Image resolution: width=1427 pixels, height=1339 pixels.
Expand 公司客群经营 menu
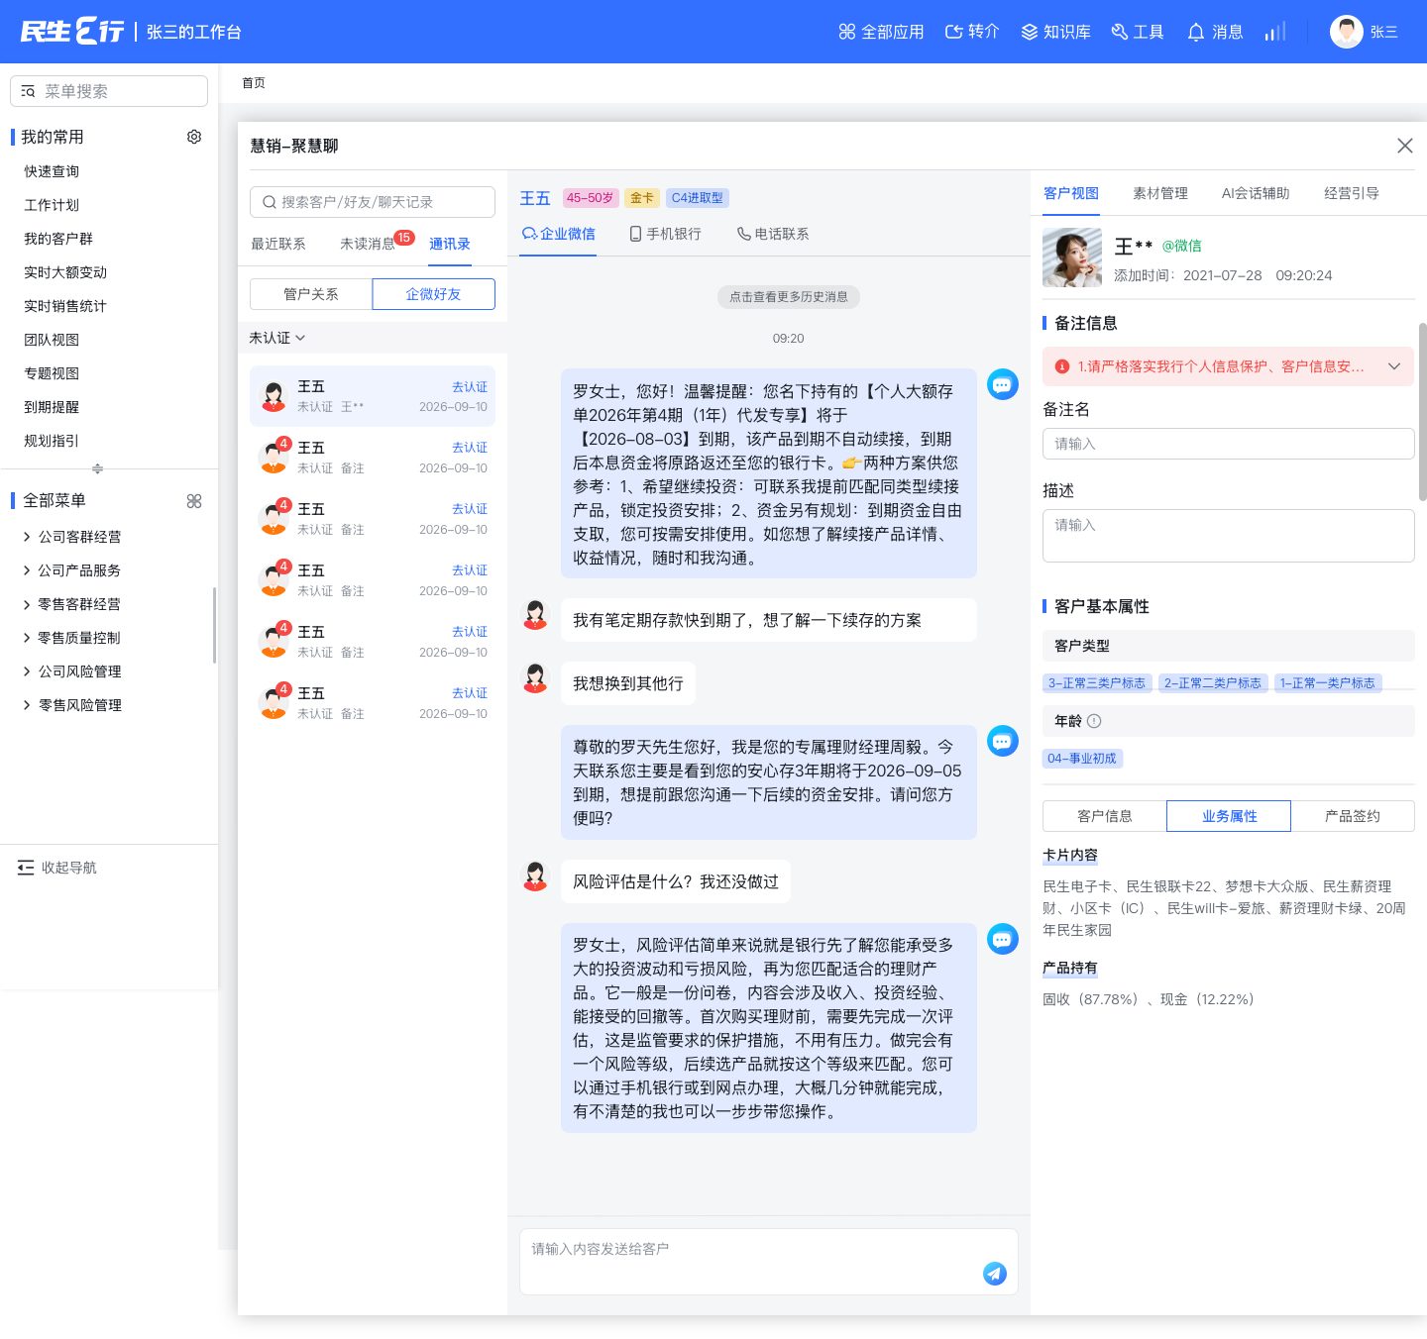(x=71, y=537)
